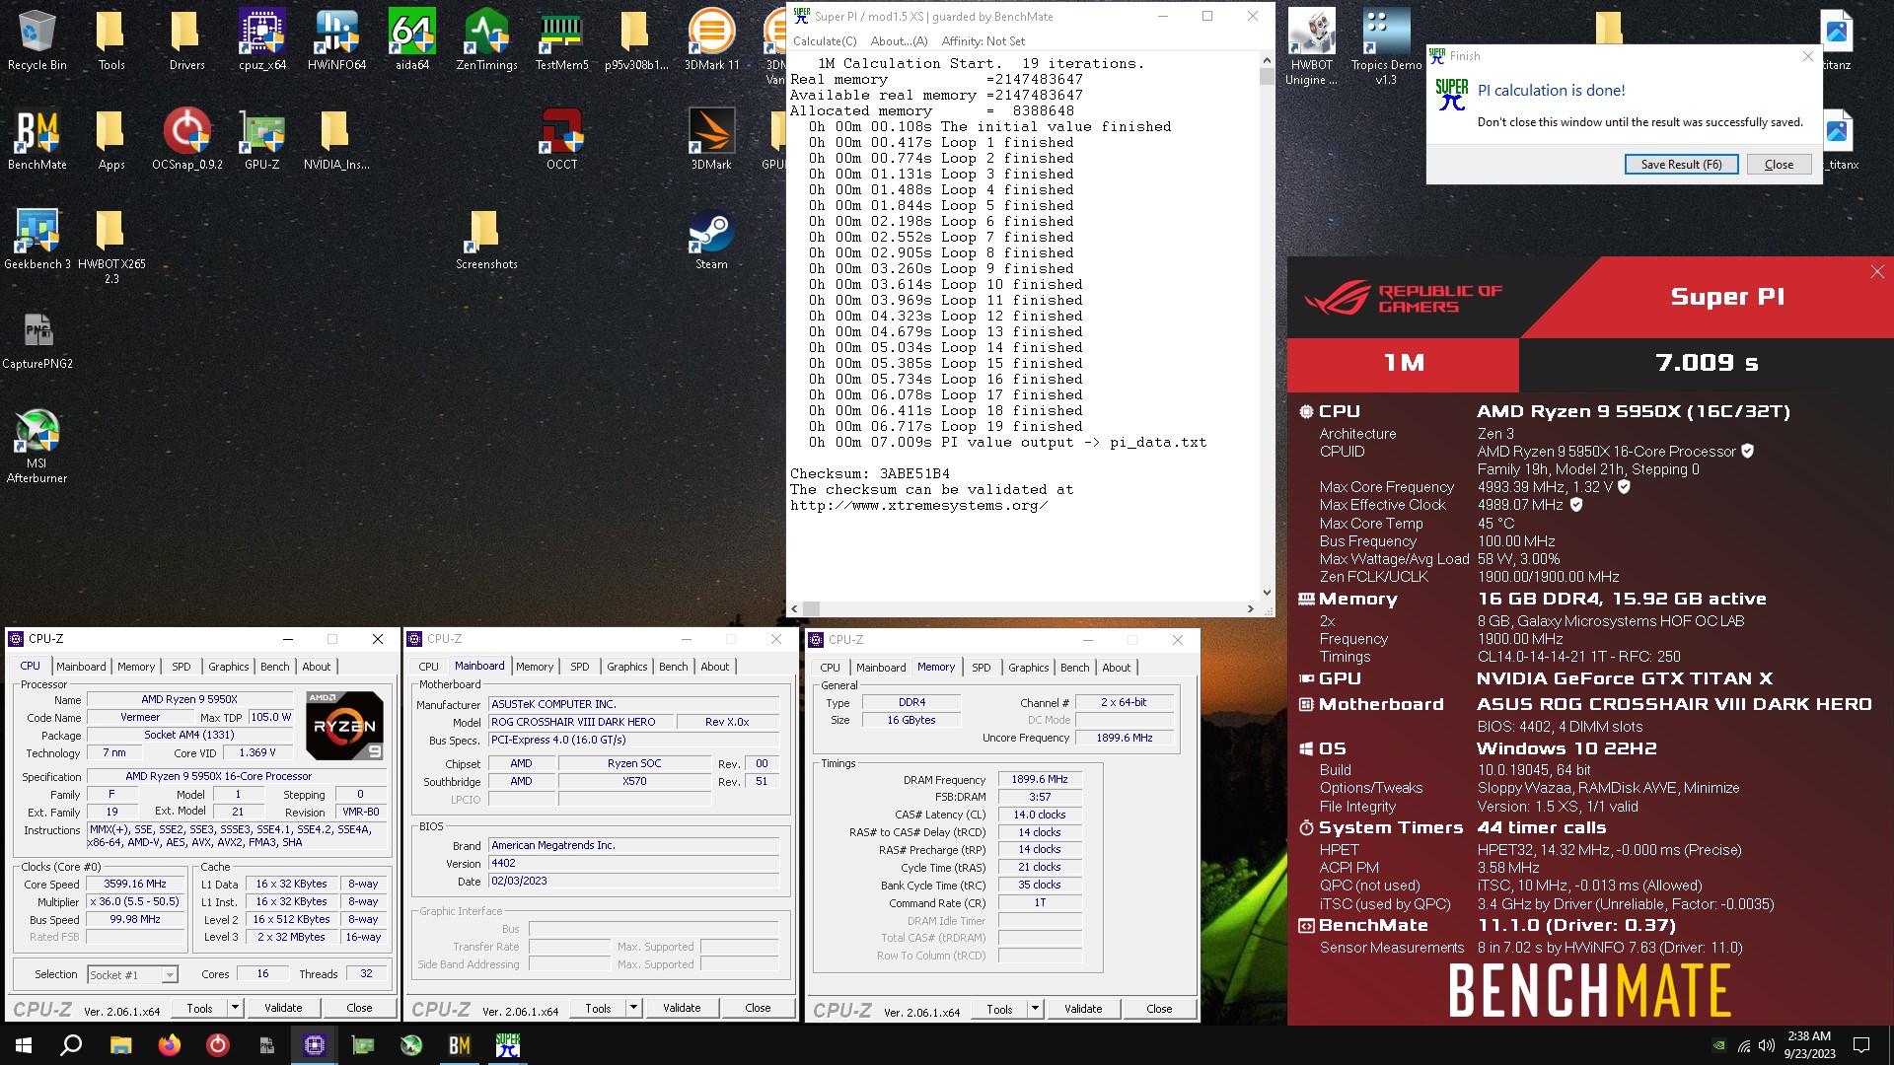This screenshot has height=1065, width=1894.
Task: Close the BenchMate Super PI result panel
Action: [x=1876, y=272]
